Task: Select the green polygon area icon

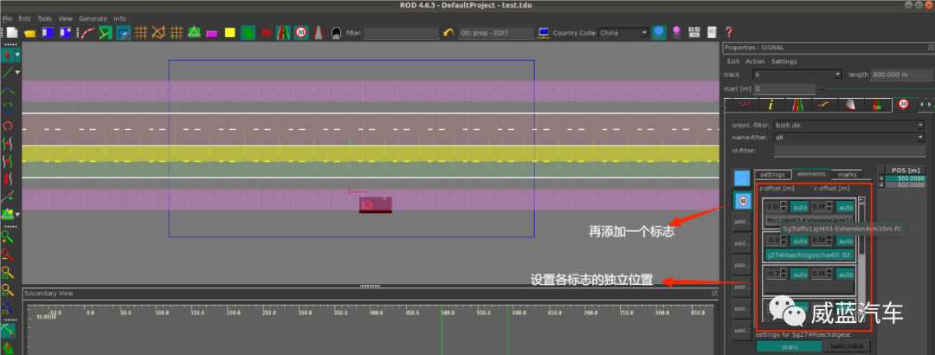Action: coord(248,33)
